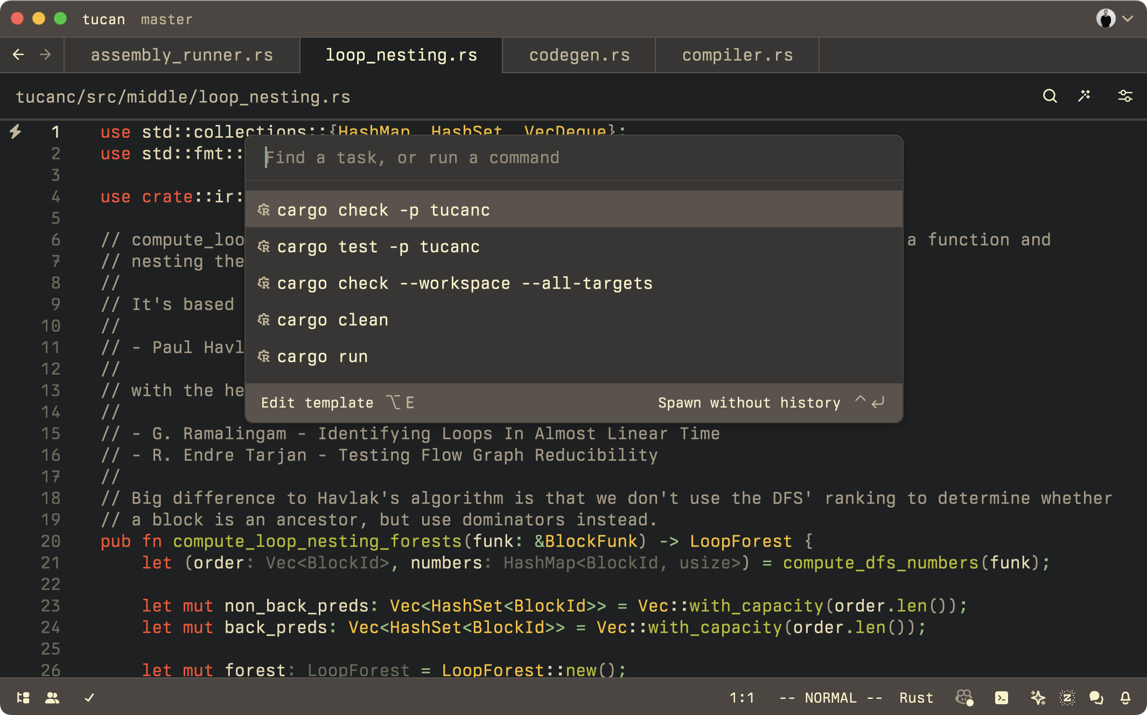Image resolution: width=1147 pixels, height=715 pixels.
Task: Click Spawn without history
Action: [749, 402]
